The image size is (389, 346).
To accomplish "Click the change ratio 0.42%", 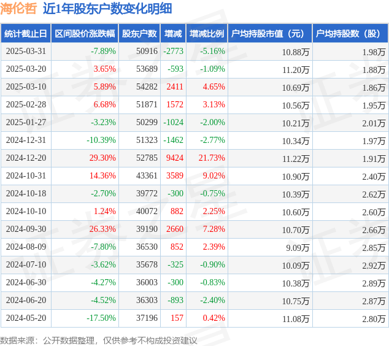I will (214, 318).
